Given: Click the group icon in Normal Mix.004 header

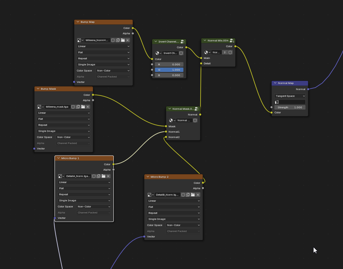Looking at the screenshot, I should (x=232, y=40).
